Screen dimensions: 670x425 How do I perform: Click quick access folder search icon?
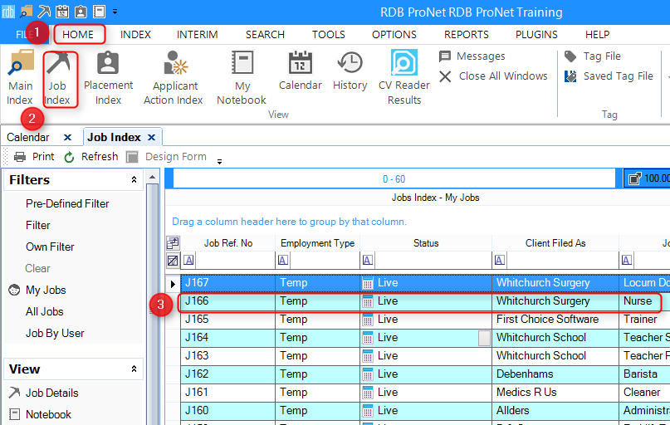26,12
